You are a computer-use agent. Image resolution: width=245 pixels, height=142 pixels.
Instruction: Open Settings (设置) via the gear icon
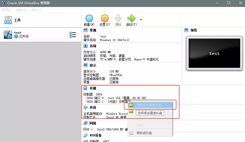pos(105,18)
